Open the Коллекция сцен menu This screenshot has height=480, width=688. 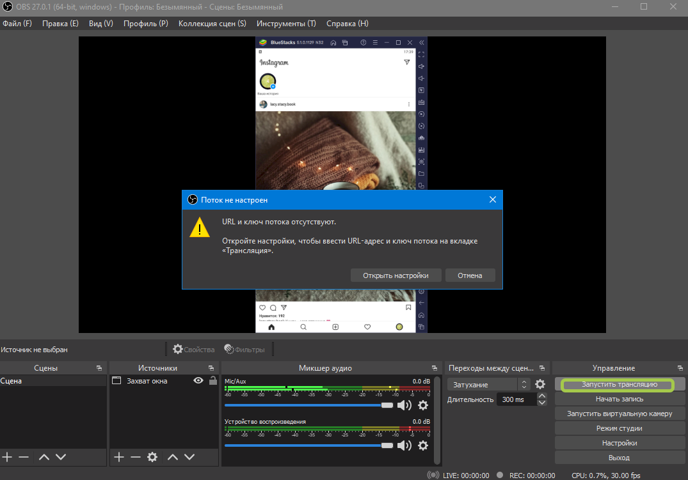click(x=212, y=24)
